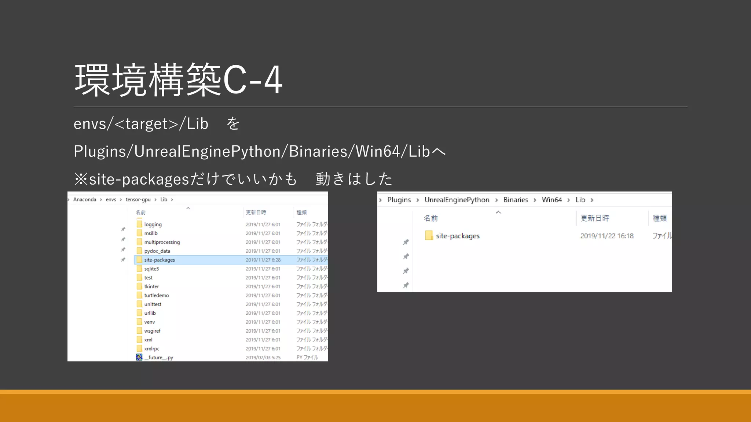Screen dimensions: 751x422
Task: Click the 'site-packages' name in Plugins window
Action: click(x=458, y=236)
